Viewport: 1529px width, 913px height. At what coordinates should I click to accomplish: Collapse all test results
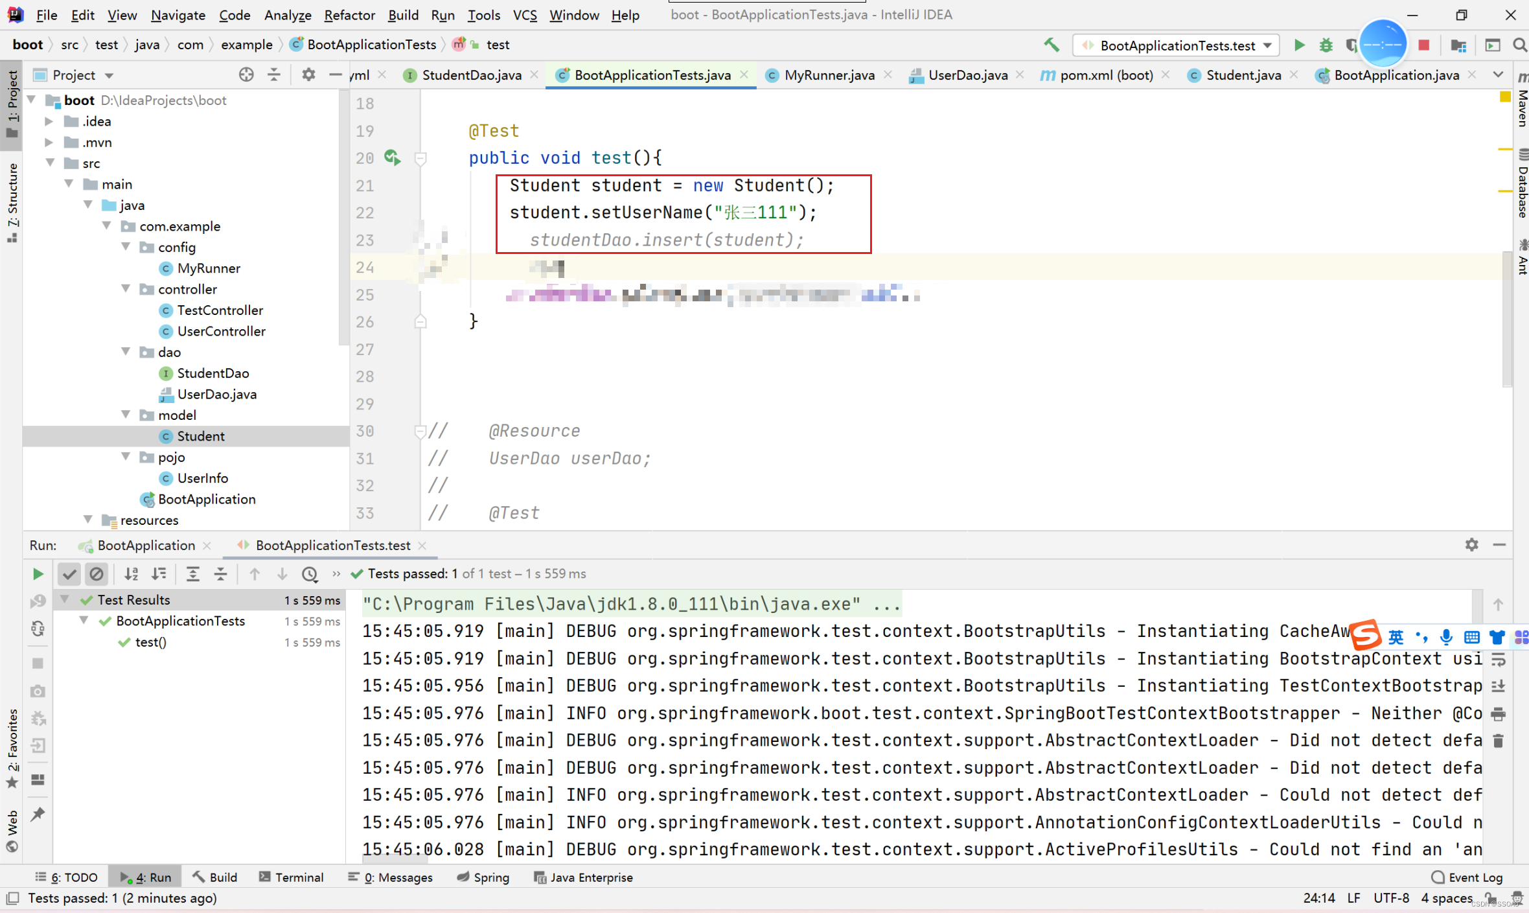click(220, 573)
